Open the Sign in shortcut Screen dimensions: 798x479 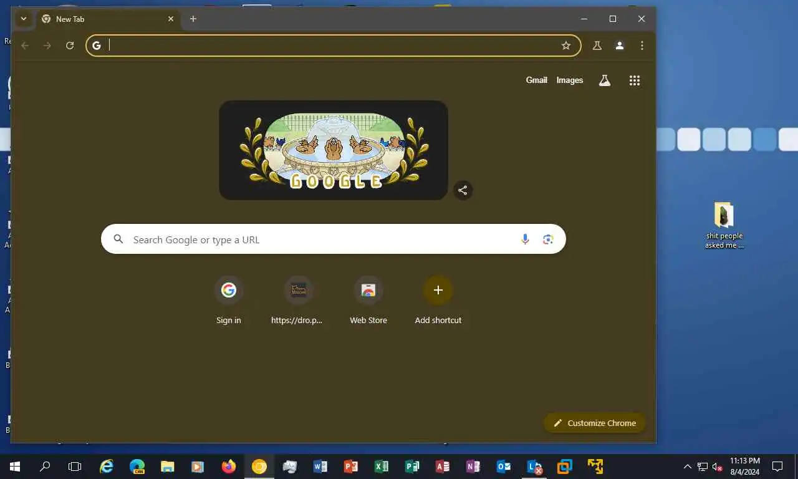[x=229, y=301]
